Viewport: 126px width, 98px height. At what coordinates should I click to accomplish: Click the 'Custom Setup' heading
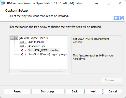(17, 11)
